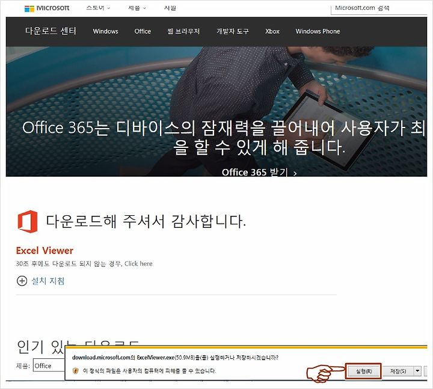Click the Office product field
The width and height of the screenshot is (433, 389).
tap(49, 366)
